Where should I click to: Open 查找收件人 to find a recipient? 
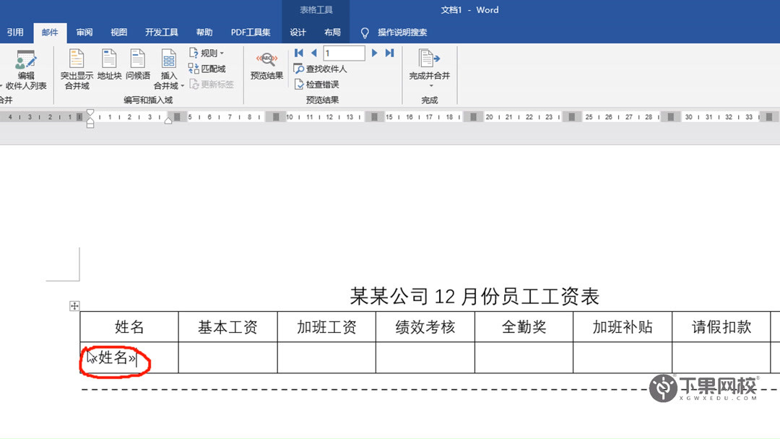(319, 69)
